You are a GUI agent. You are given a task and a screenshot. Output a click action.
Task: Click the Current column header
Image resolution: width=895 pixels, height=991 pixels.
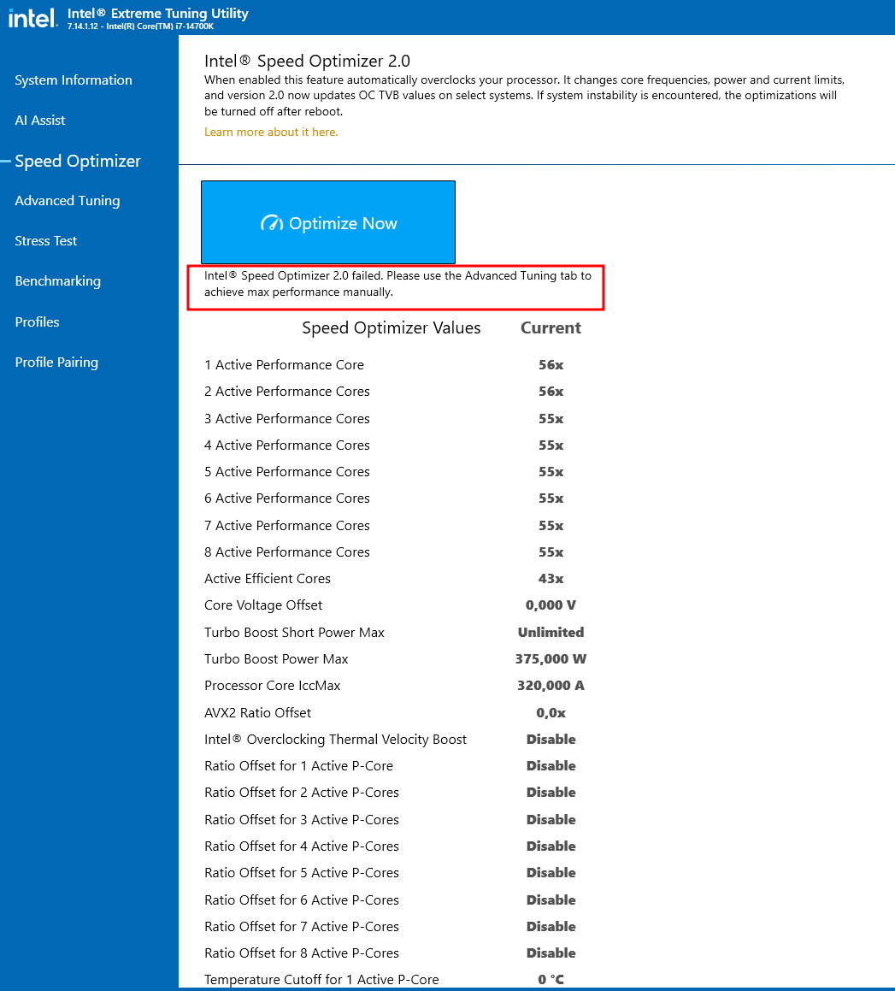coord(551,328)
